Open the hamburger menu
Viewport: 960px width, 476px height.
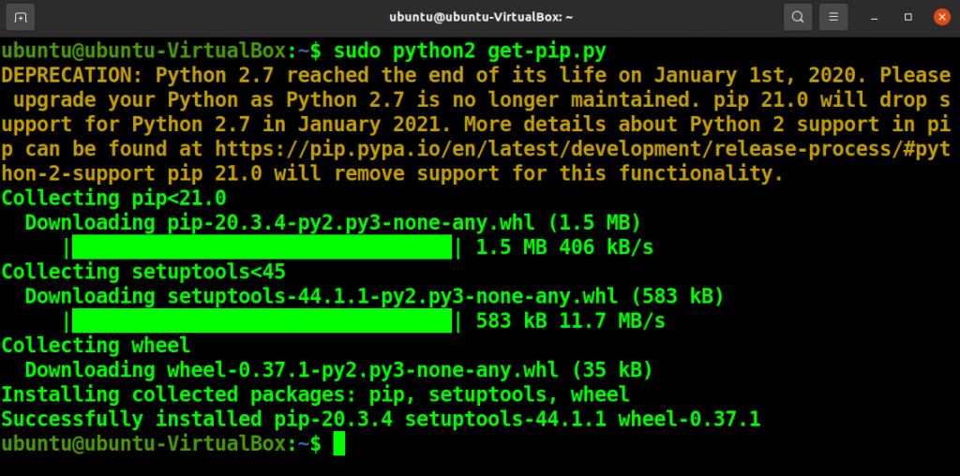click(833, 17)
